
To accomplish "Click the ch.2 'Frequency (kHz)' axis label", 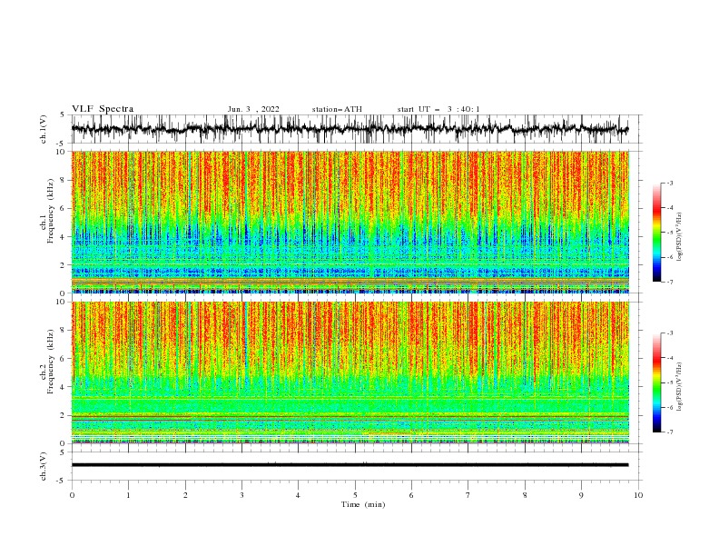I will [51, 362].
